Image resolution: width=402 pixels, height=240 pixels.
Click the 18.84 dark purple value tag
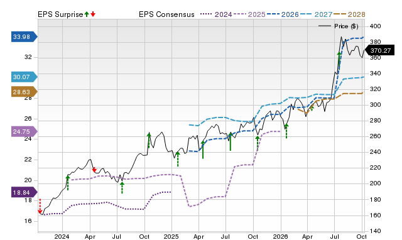24,192
